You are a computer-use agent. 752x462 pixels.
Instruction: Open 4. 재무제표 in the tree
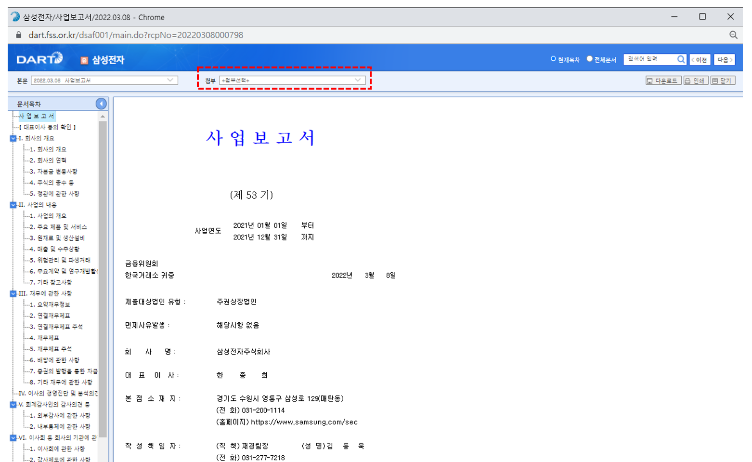(44, 338)
